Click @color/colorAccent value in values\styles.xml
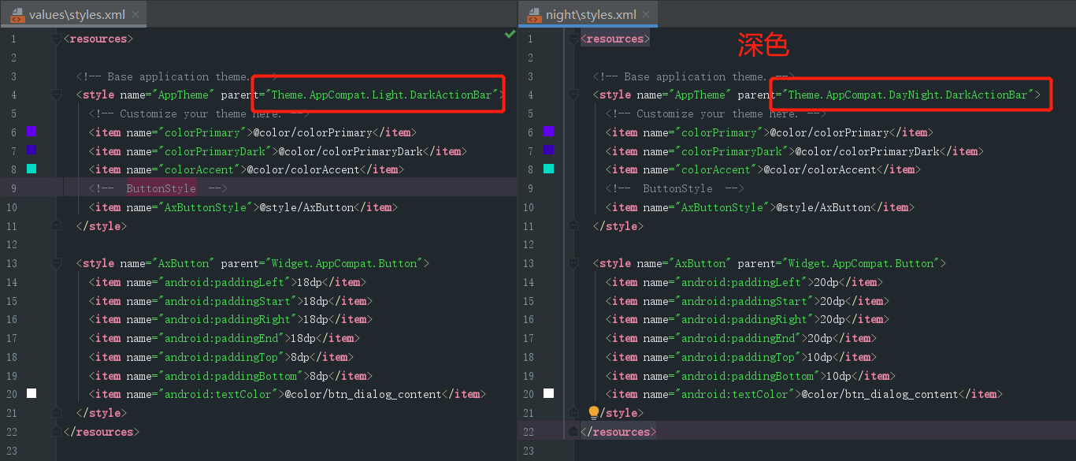Viewport: 1076px width, 461px height. point(303,169)
